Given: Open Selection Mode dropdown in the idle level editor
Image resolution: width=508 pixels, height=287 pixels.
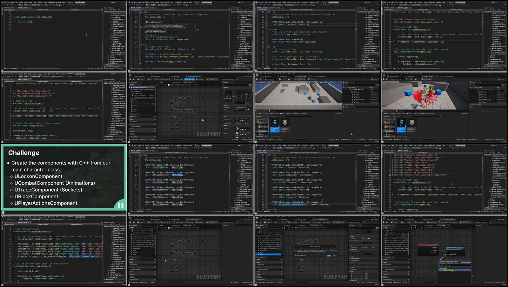Looking at the screenshot, I should (x=271, y=79).
